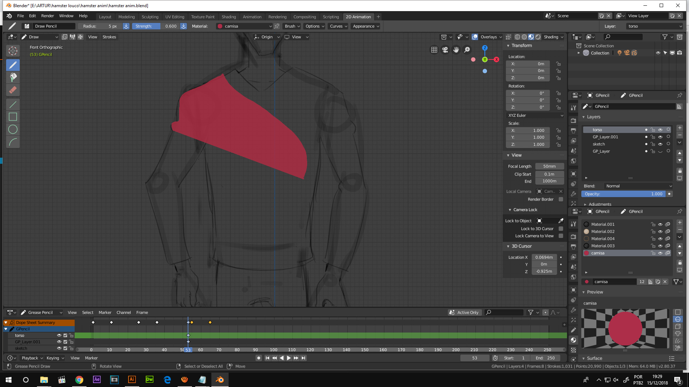This screenshot has width=689, height=387.
Task: Select the Circle stroke tool
Action: [13, 129]
